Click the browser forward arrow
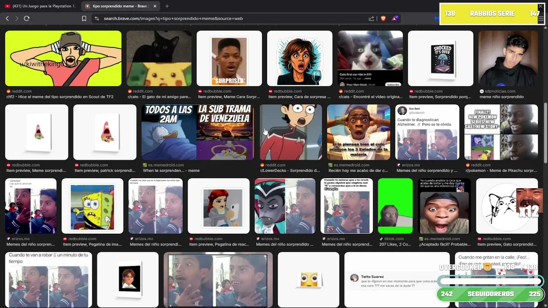The width and height of the screenshot is (548, 308). pyautogui.click(x=17, y=18)
